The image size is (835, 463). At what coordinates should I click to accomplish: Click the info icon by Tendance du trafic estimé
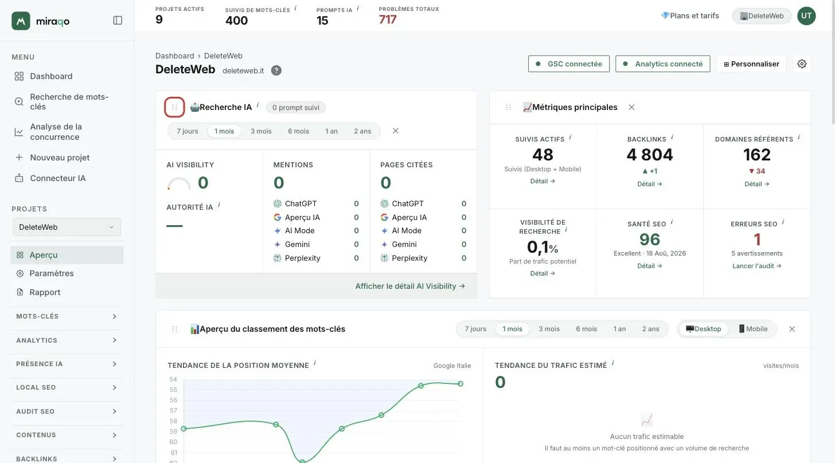coord(612,363)
